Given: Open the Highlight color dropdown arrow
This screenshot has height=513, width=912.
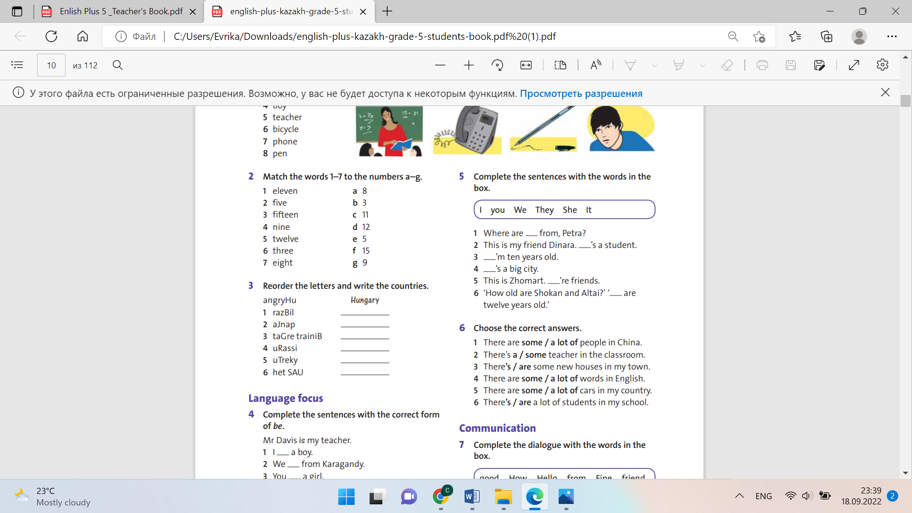Looking at the screenshot, I should [x=703, y=66].
